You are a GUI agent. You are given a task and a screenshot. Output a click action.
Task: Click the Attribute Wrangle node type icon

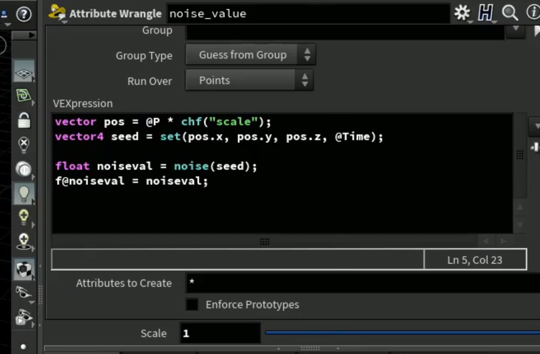[57, 13]
